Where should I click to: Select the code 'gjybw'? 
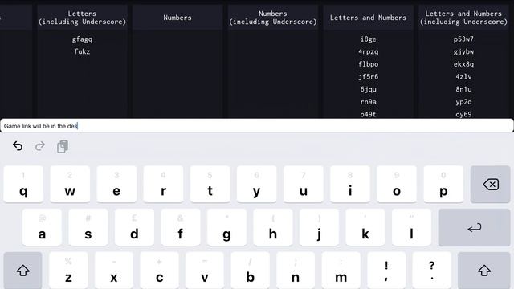(x=463, y=51)
